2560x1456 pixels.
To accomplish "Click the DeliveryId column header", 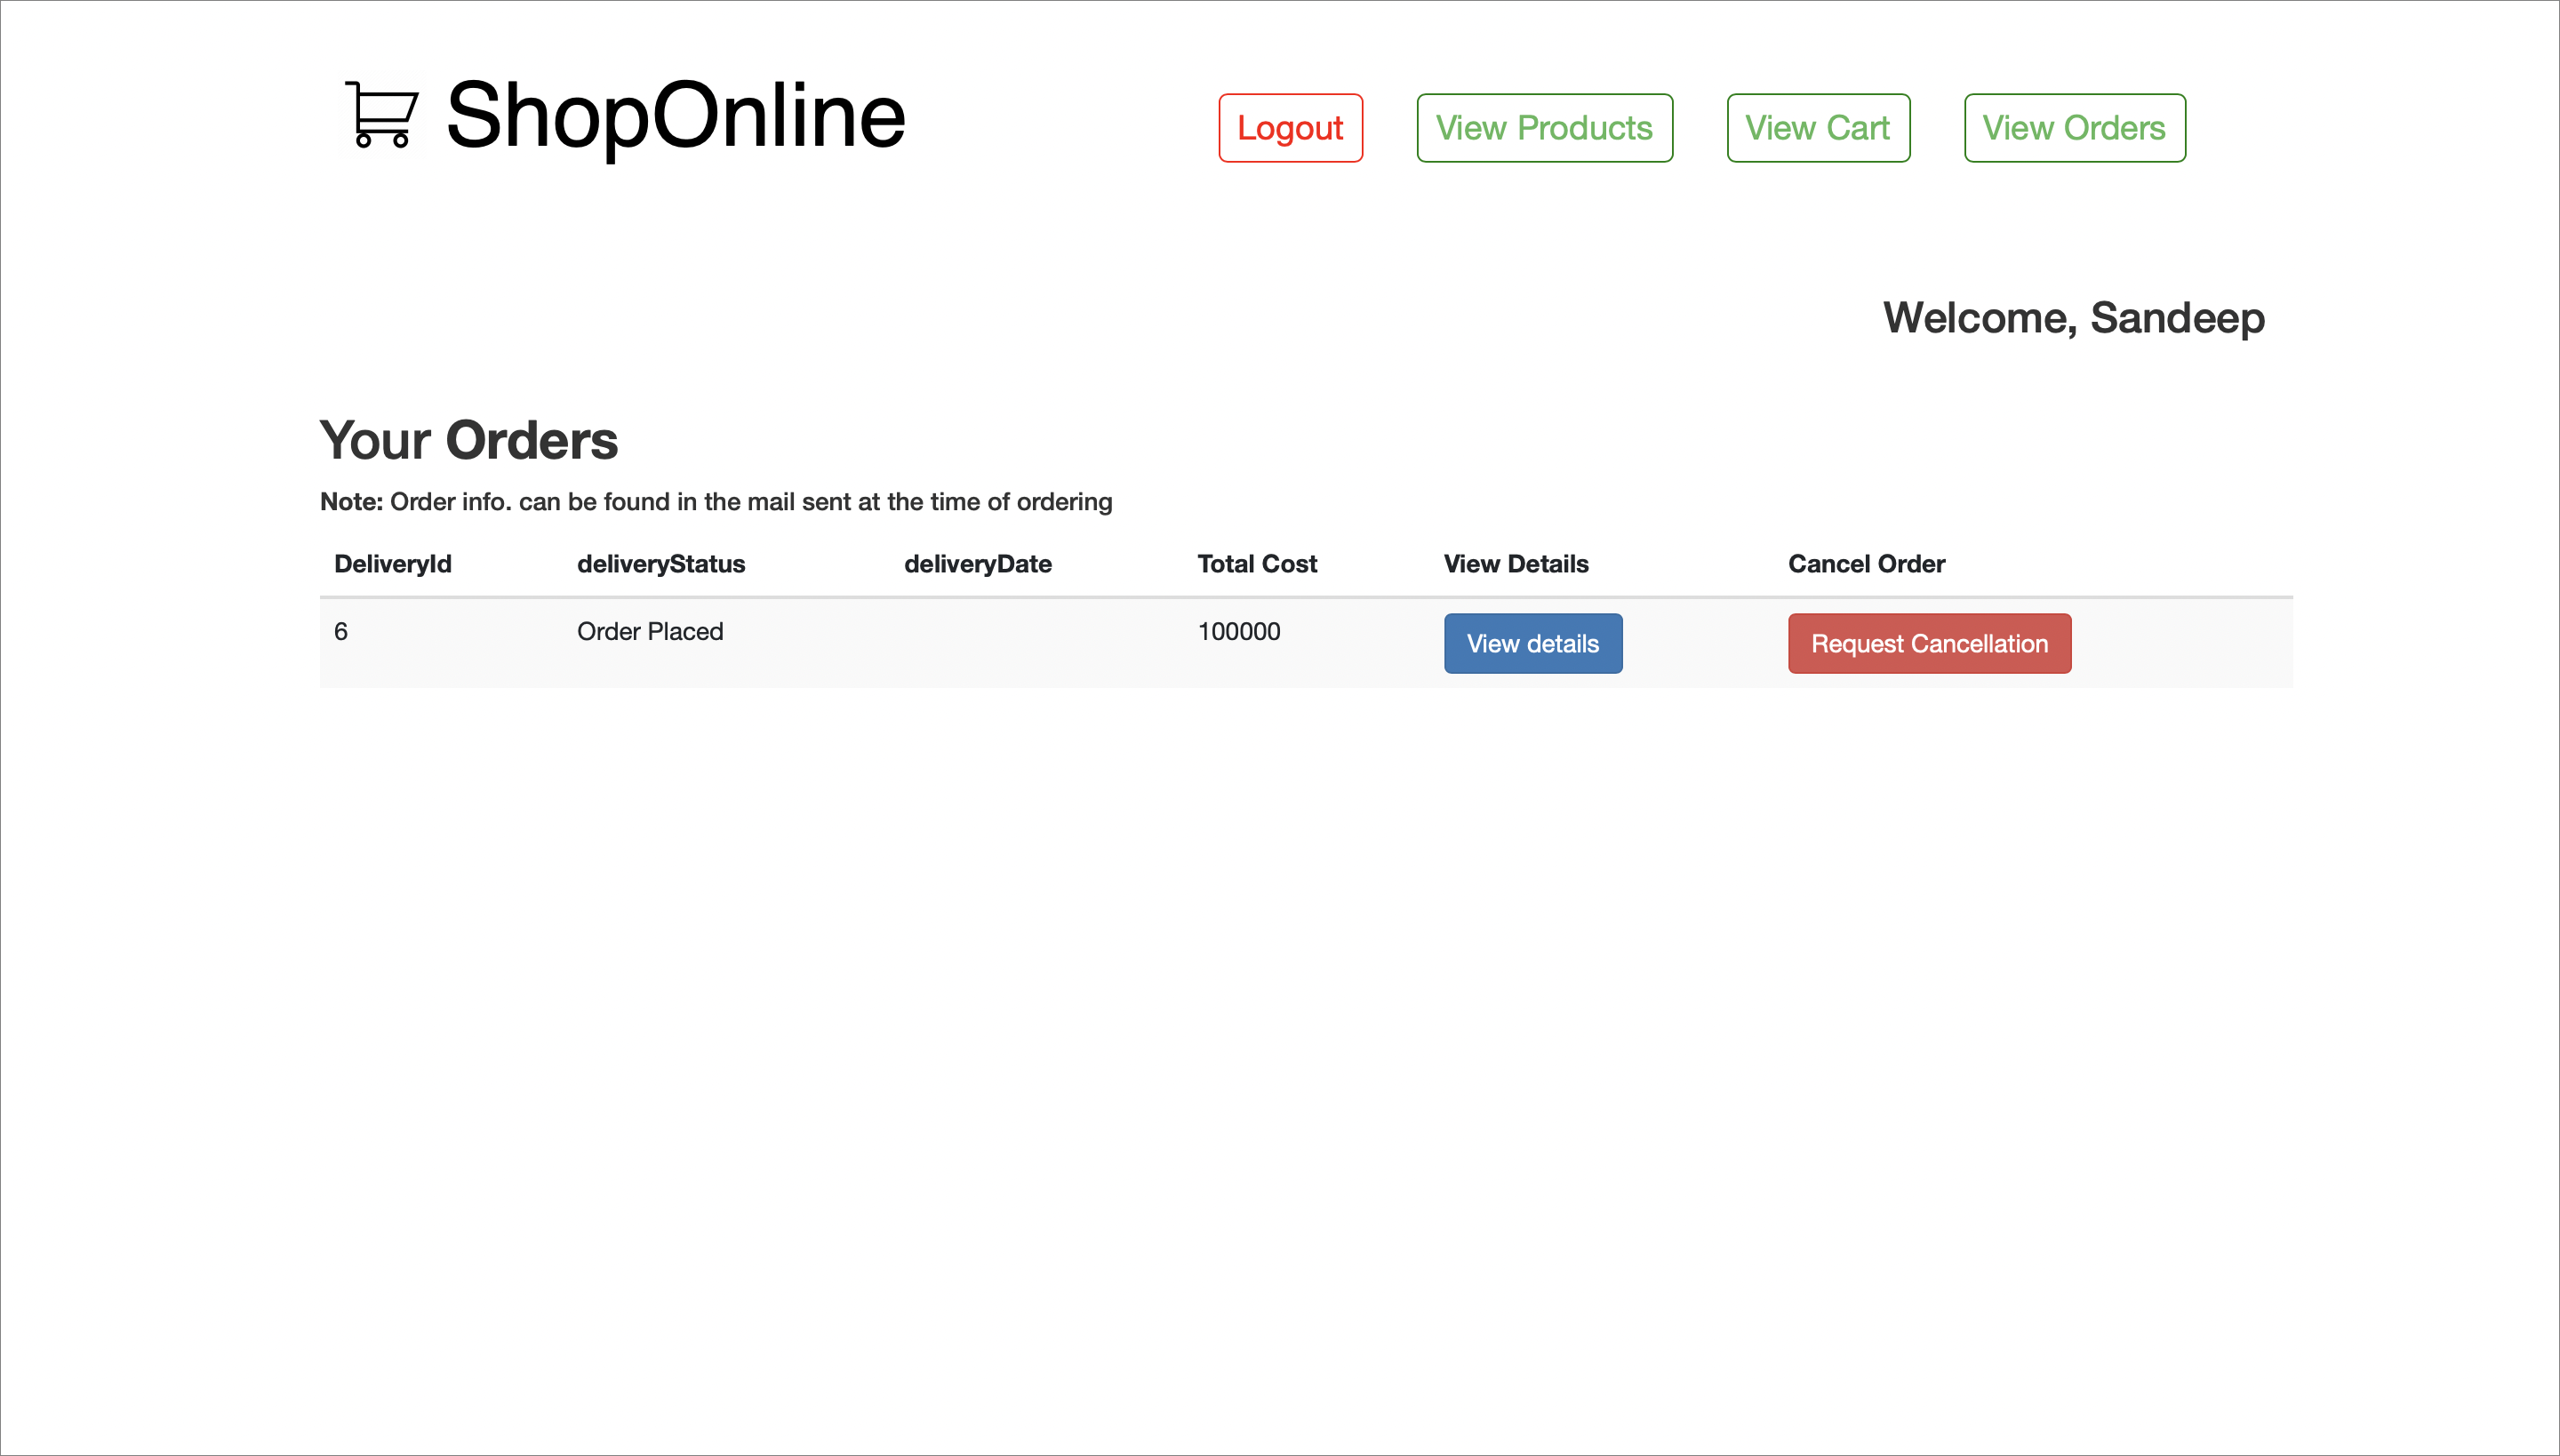I will [x=393, y=564].
